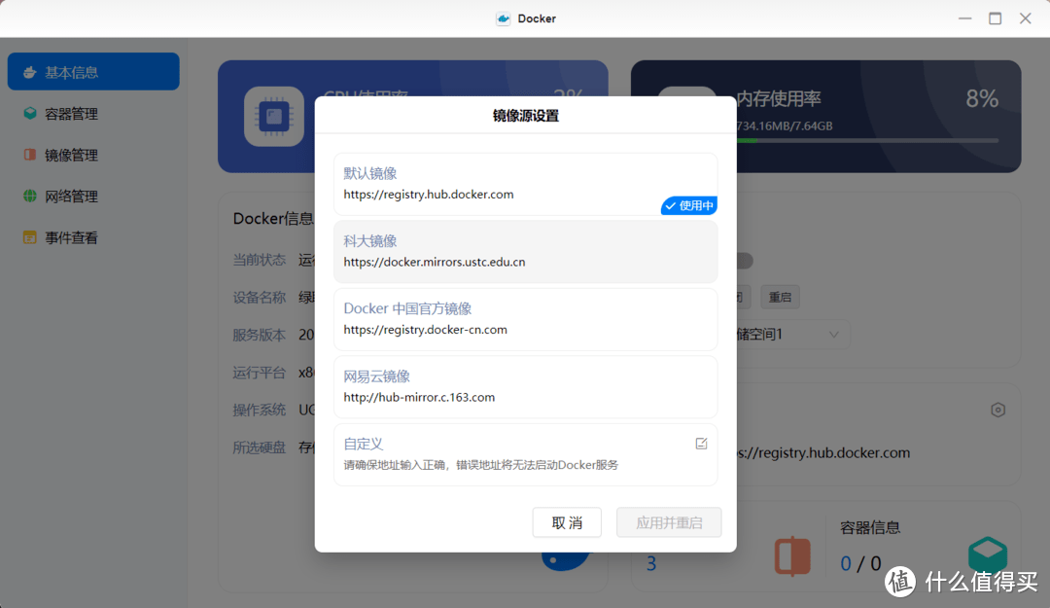Click the 734.16MB/7.64GB memory value

click(785, 126)
